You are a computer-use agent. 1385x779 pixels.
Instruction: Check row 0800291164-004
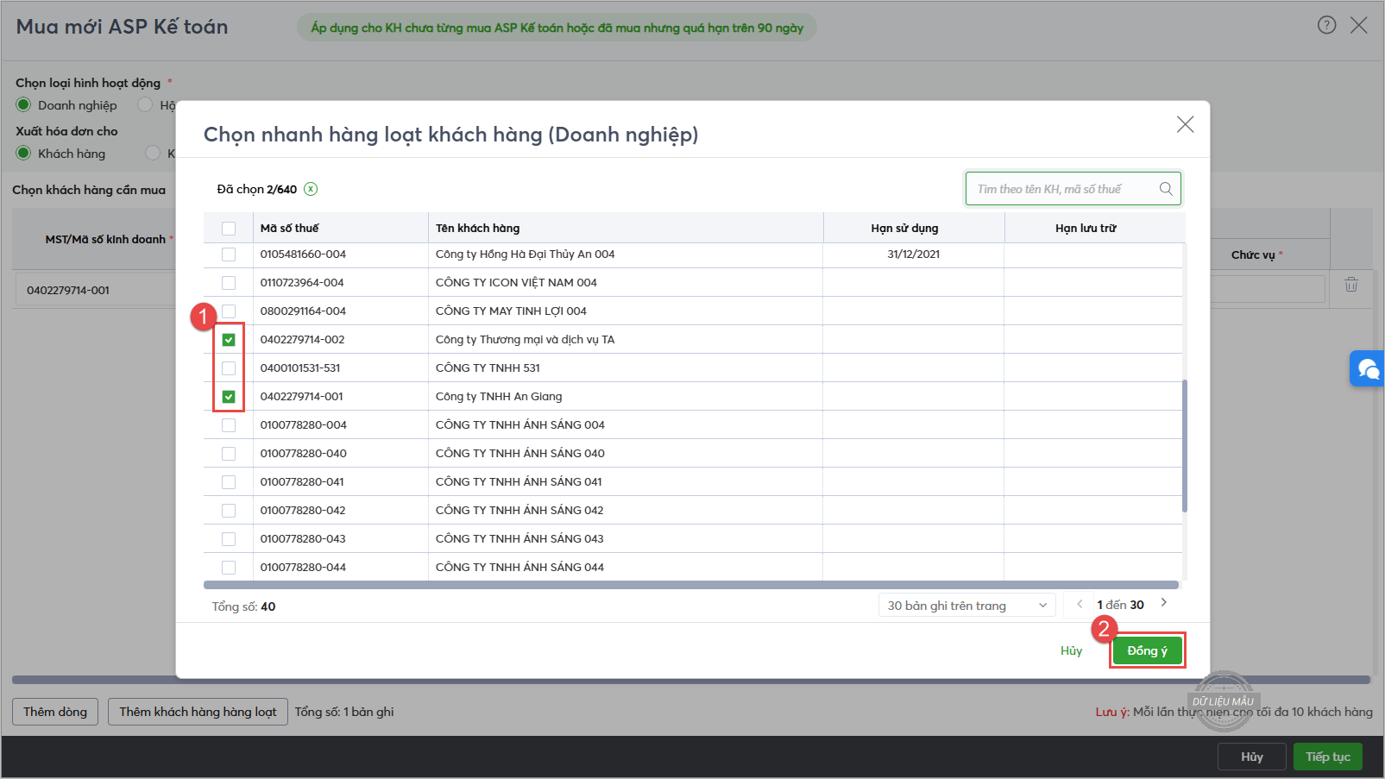pos(229,311)
